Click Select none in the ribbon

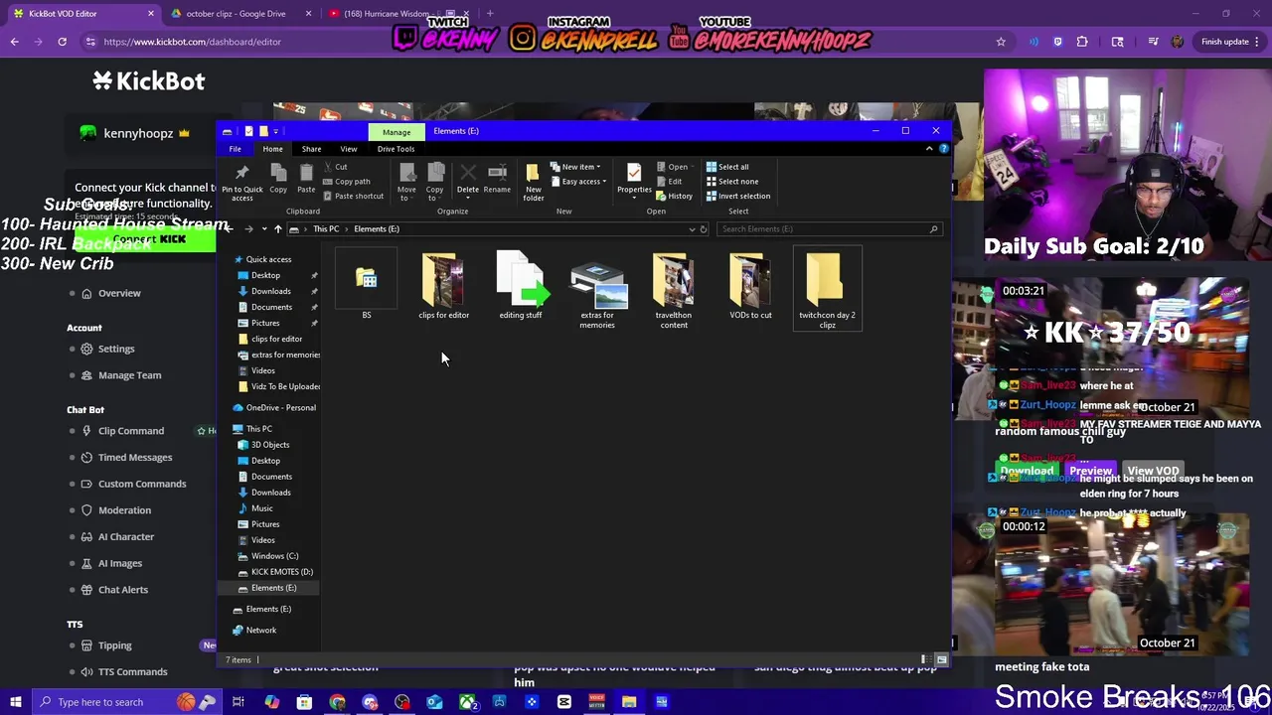732,182
